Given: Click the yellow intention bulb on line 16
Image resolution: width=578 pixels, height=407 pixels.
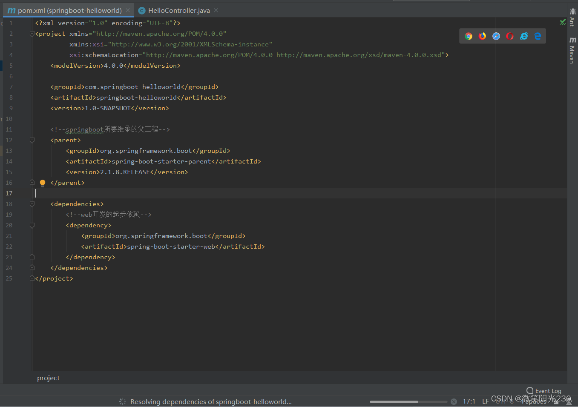Looking at the screenshot, I should [x=42, y=183].
